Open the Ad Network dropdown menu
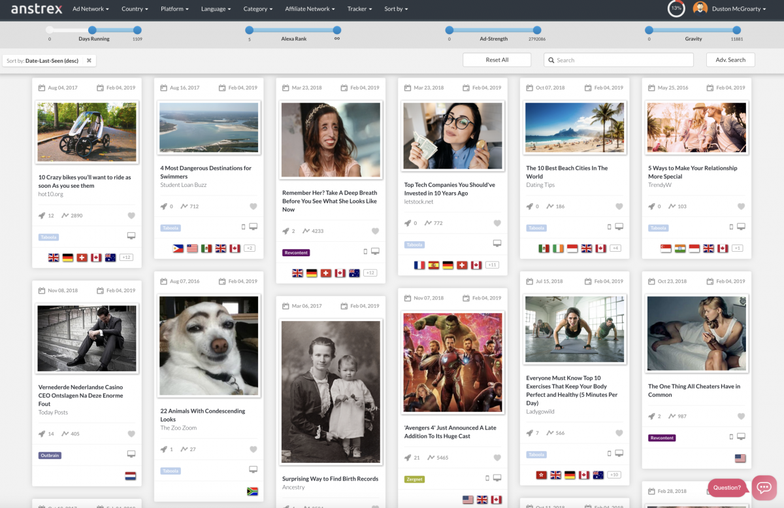Screen dimensions: 784x508 pos(91,9)
